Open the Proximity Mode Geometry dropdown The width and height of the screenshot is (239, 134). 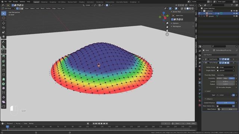point(226,75)
